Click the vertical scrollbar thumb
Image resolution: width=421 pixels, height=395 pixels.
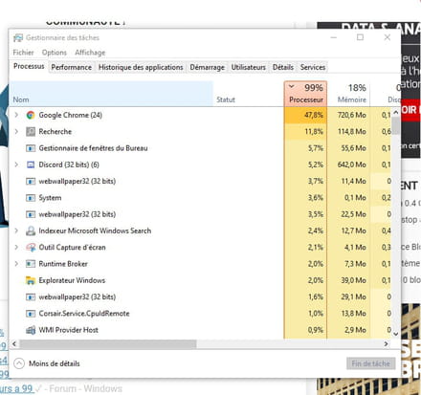point(396,126)
